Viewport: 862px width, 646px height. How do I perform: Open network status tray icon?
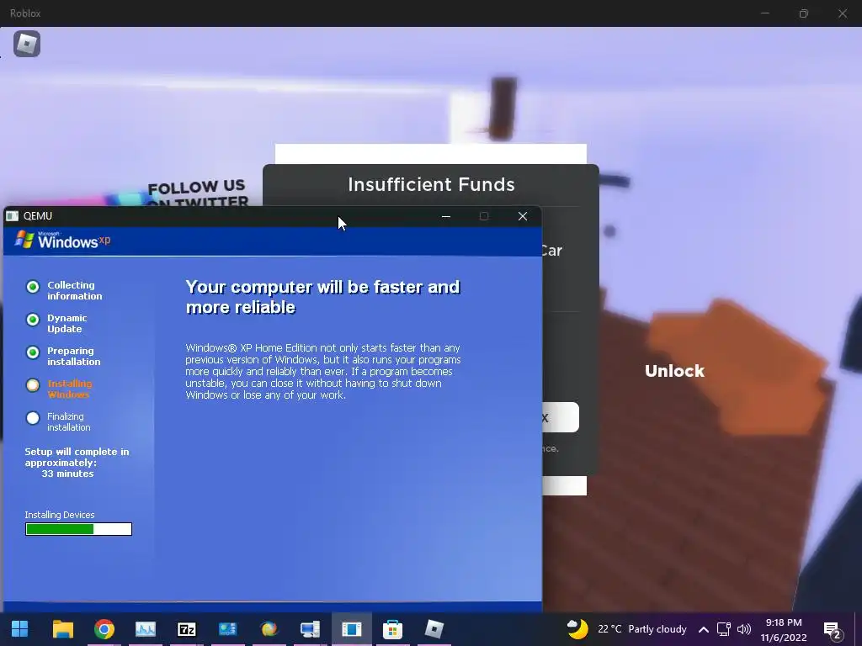click(x=723, y=629)
